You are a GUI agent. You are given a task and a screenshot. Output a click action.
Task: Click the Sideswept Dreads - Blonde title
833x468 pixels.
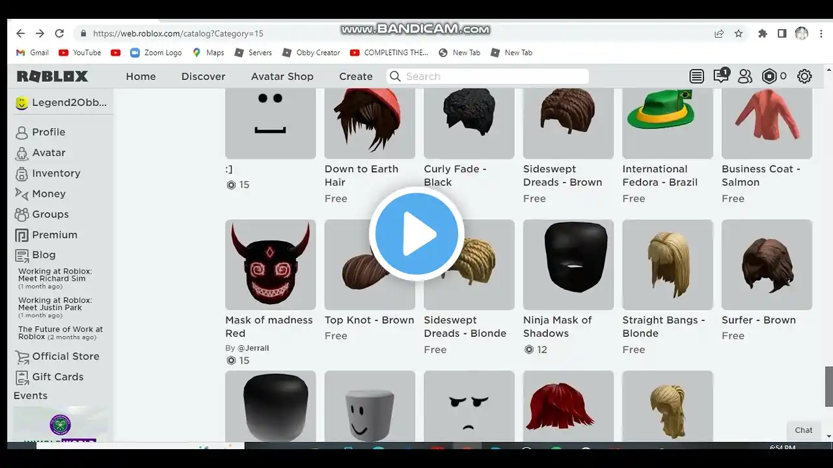(x=465, y=327)
